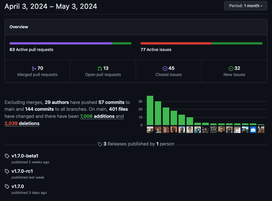Click 'published last week' text
Screen dimensions: 272x201
pos(28,177)
